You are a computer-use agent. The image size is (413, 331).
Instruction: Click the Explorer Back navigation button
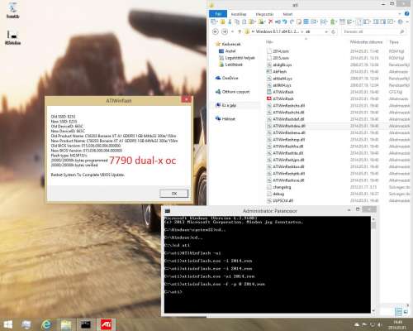tap(216, 31)
